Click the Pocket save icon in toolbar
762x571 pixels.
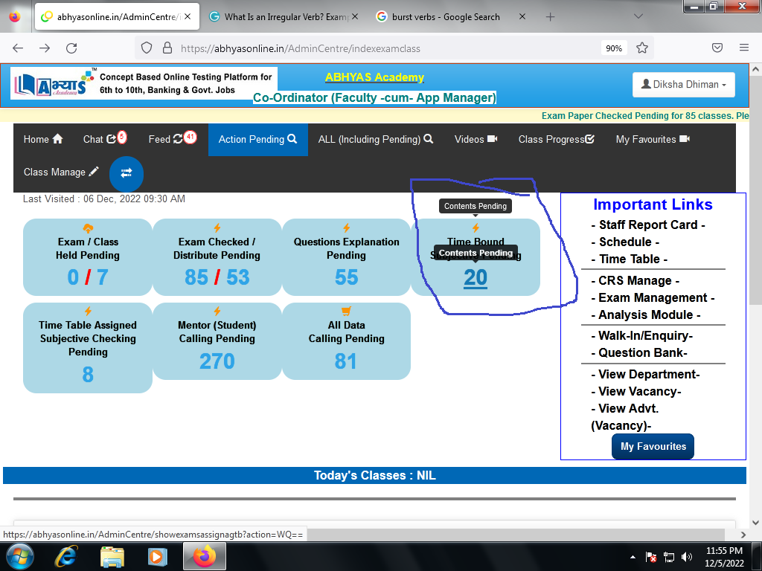click(x=717, y=48)
